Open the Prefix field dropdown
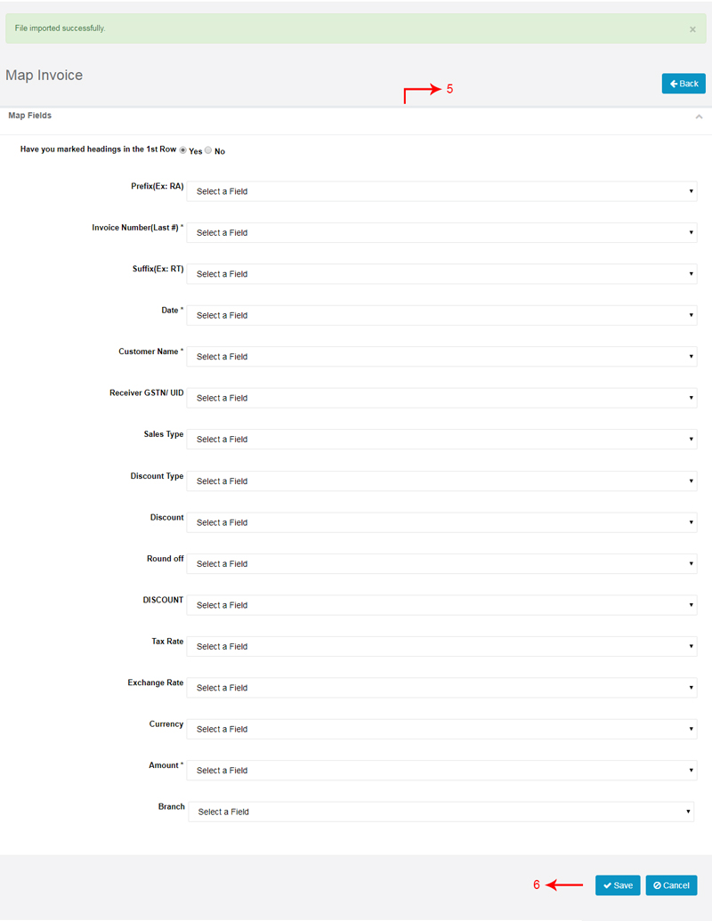 coord(441,191)
